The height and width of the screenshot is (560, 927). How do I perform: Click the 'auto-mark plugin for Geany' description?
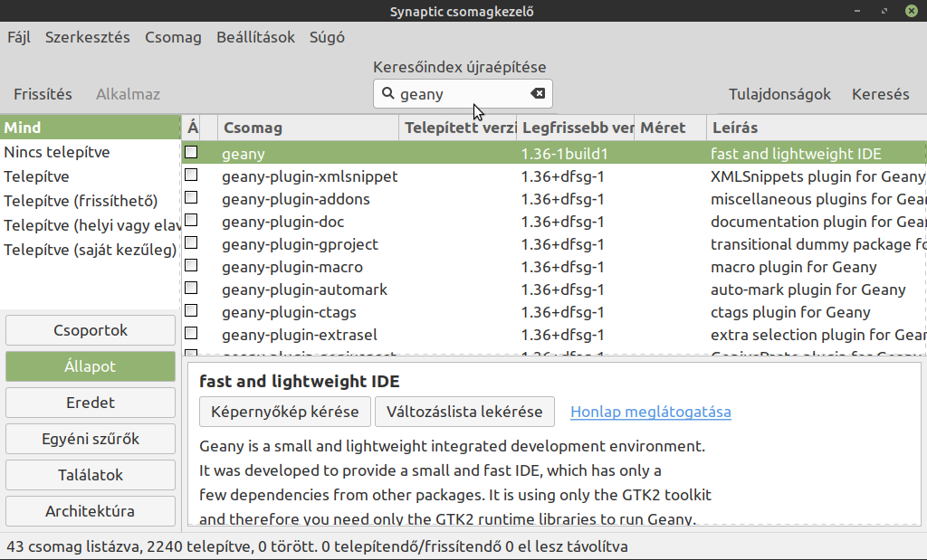[808, 289]
